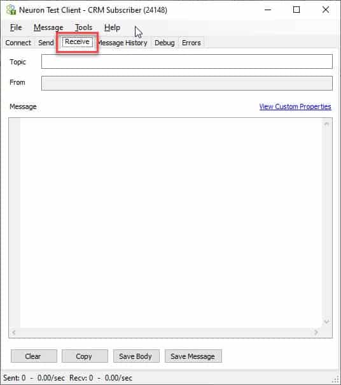341x385 pixels.
Task: Open the Message menu
Action: tap(48, 27)
